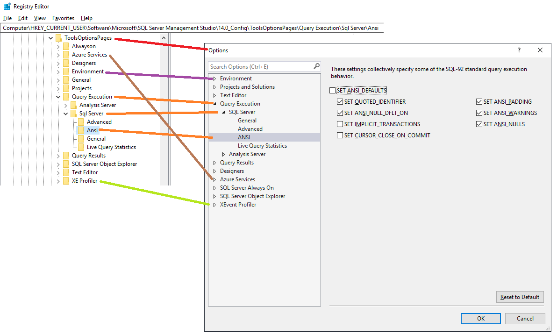Open the File menu
The width and height of the screenshot is (557, 335).
(7, 18)
